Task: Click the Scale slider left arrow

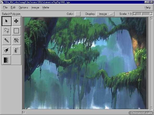Action: pyautogui.click(x=134, y=14)
